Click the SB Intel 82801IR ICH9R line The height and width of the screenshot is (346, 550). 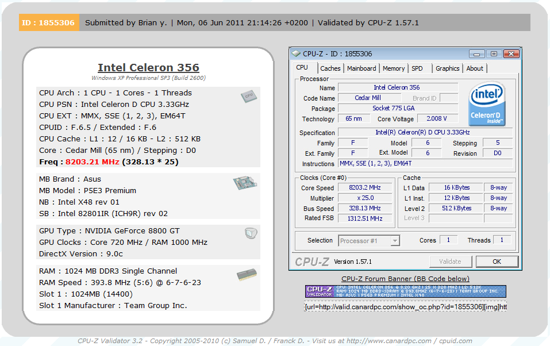pyautogui.click(x=103, y=214)
